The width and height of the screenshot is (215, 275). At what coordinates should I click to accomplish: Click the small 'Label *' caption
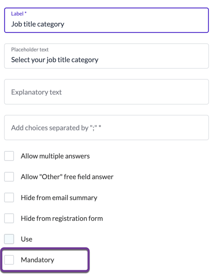click(19, 14)
